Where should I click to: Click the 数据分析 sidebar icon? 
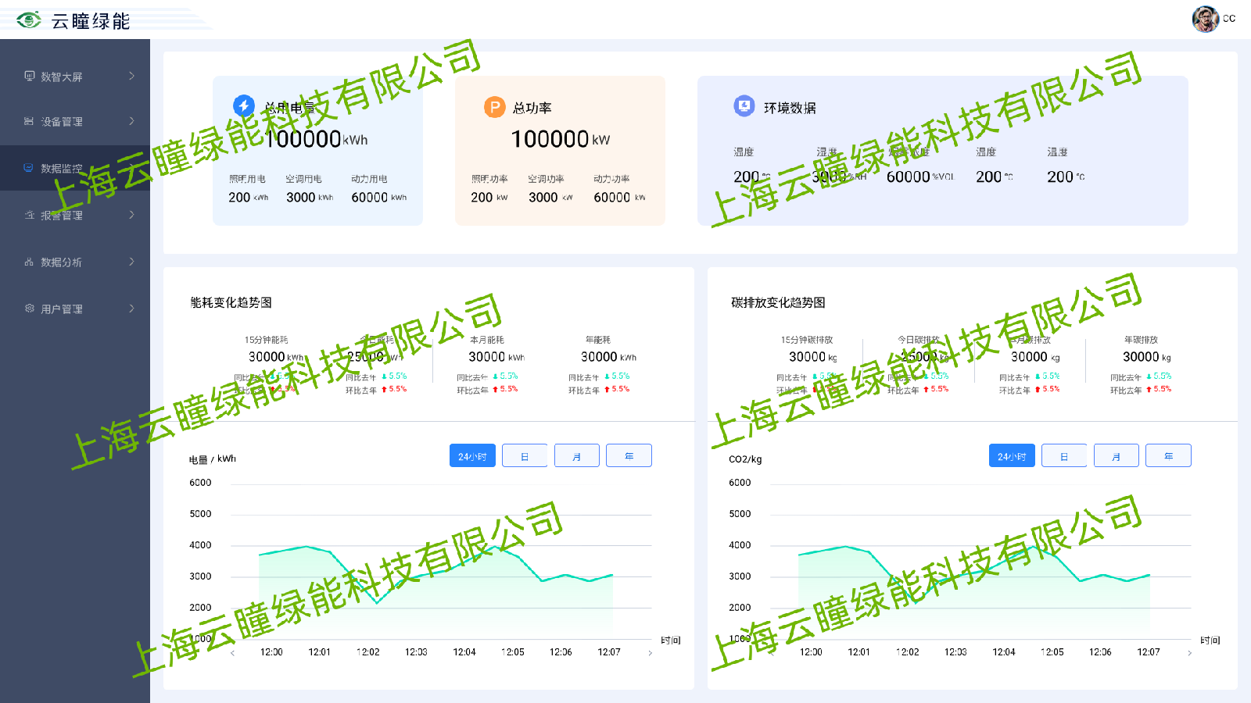(x=29, y=262)
